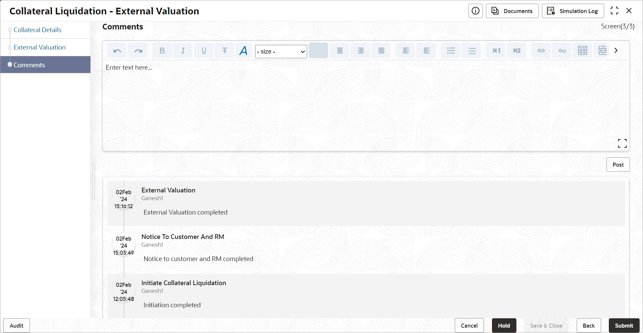Go Back to the previous screen
The width and height of the screenshot is (643, 333).
coord(589,326)
